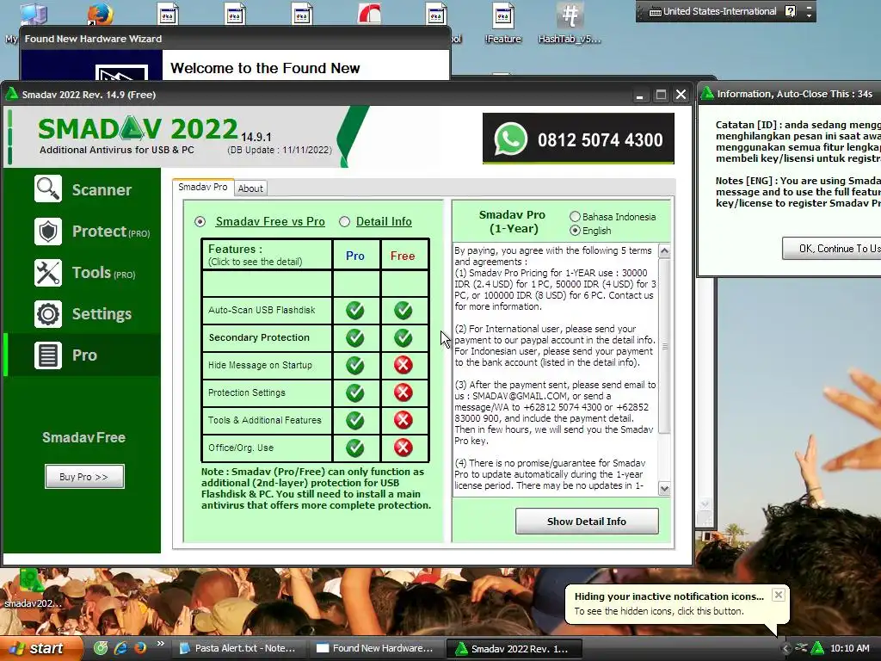Click Smadav green tray icon

pyautogui.click(x=818, y=648)
